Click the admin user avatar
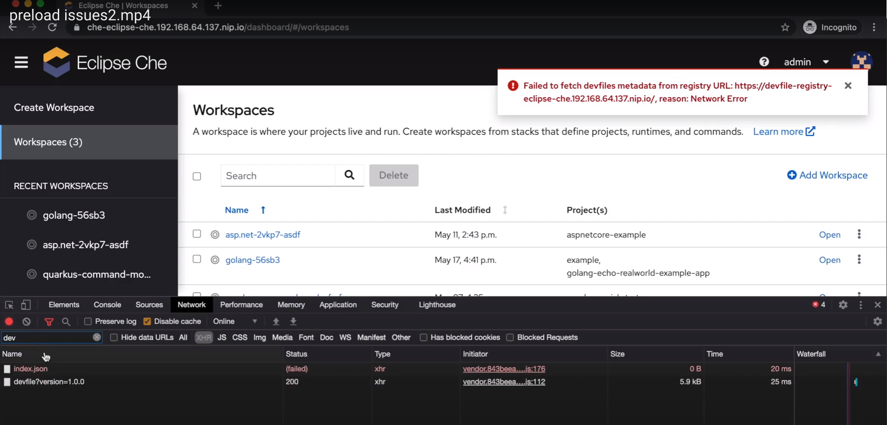 [862, 61]
